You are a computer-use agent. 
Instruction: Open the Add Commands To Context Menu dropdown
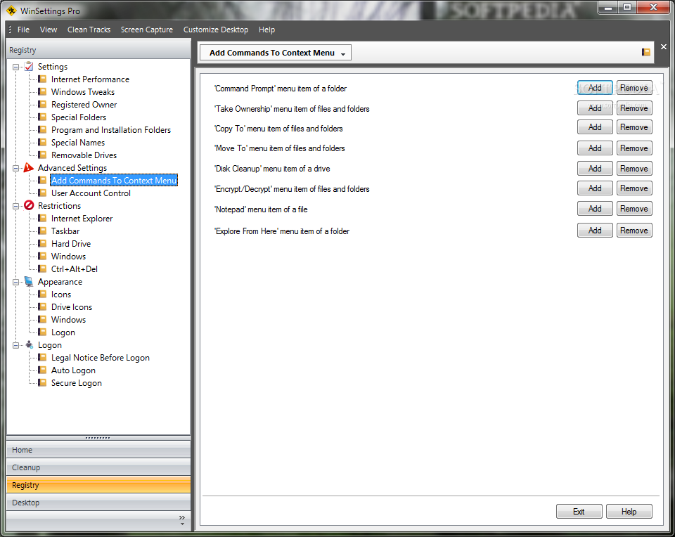276,53
